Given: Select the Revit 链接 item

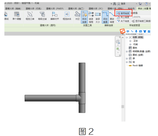Looking at the screenshot, I should pyautogui.click(x=138, y=66).
